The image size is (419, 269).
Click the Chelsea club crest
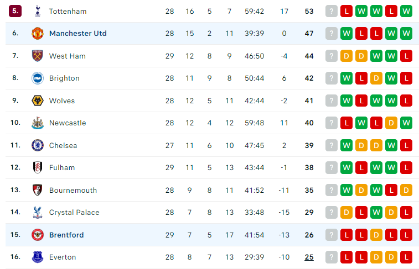pyautogui.click(x=38, y=145)
